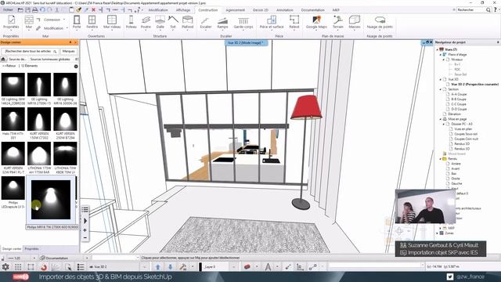501x282 pixels.
Task: Select the Pièce et surface tool
Action: pos(272,22)
